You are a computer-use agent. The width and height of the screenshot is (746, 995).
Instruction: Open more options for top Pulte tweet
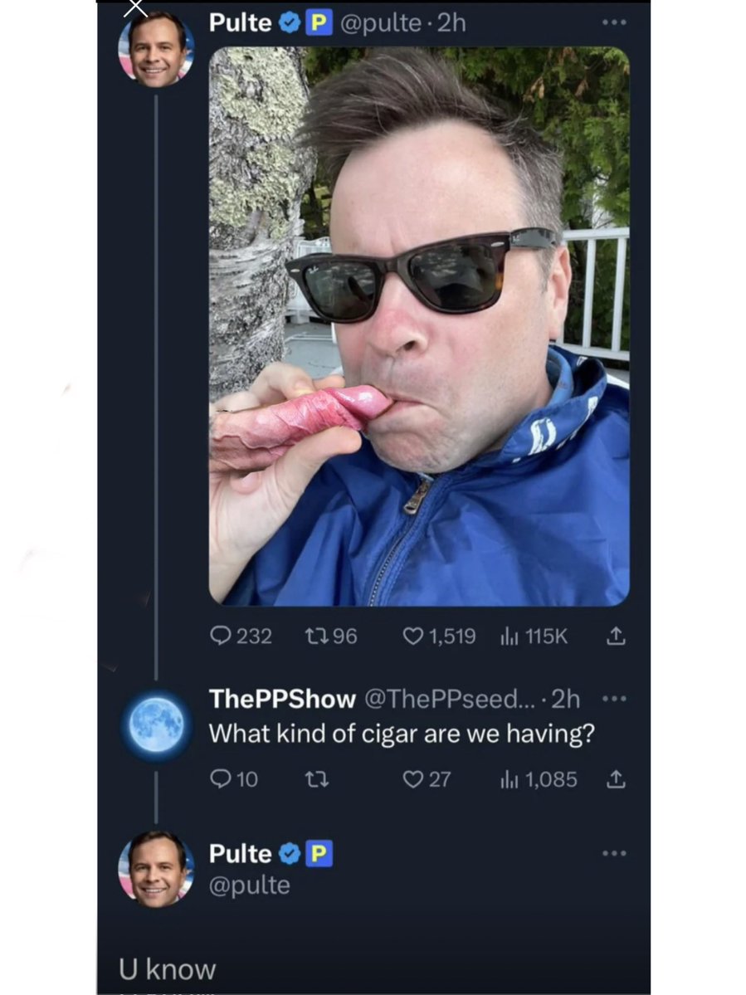click(614, 23)
